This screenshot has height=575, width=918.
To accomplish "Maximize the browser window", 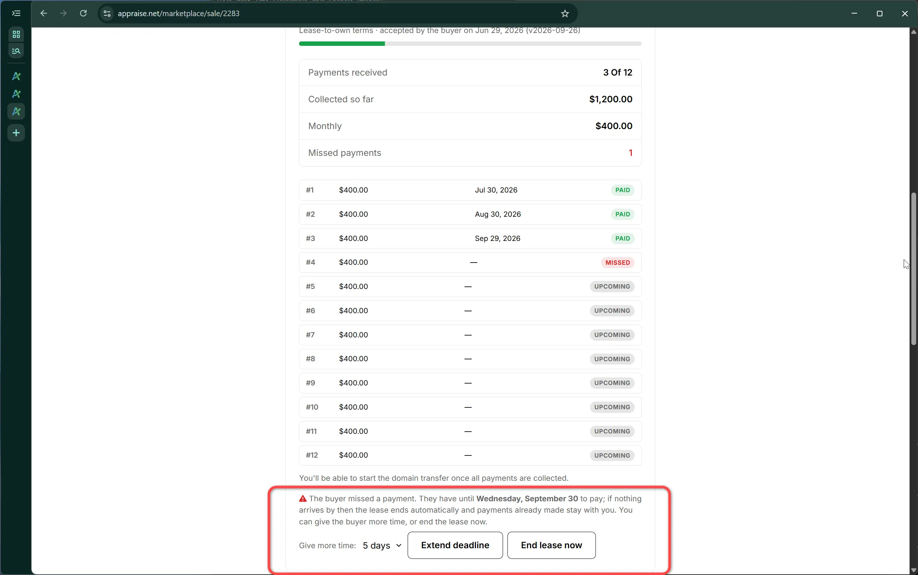I will click(x=879, y=13).
